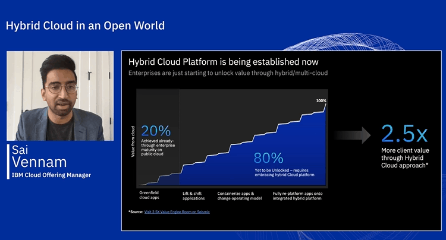Click the 'Lift & shift applications' axis label
The image size is (446, 240).
pos(193,195)
